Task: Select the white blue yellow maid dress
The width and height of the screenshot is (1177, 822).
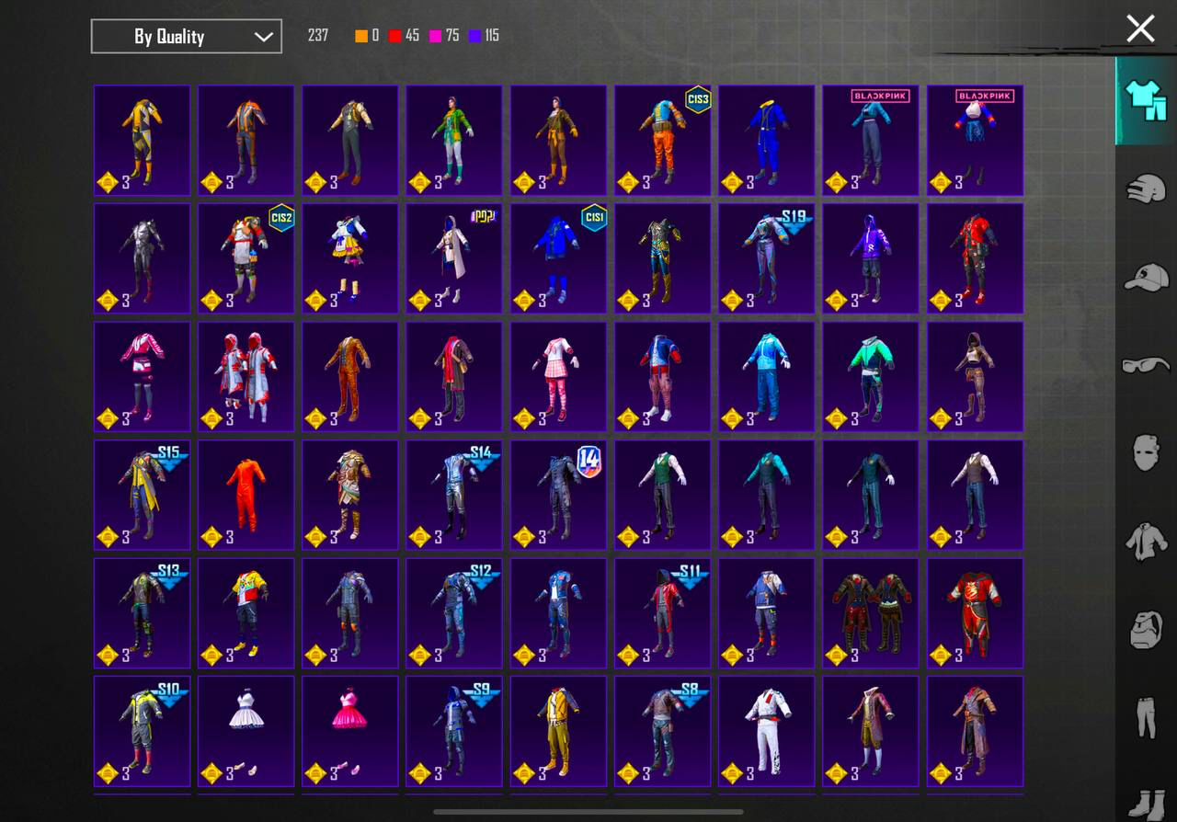Action: [350, 258]
